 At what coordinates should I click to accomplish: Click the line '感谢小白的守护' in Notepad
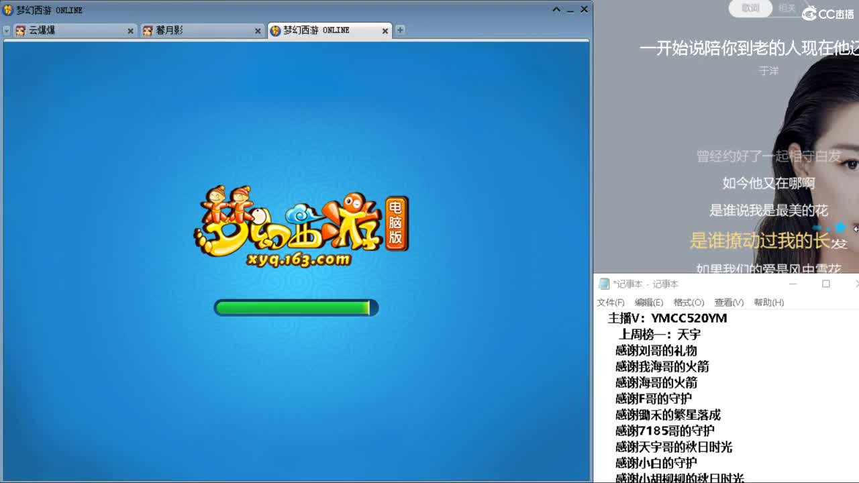656,463
